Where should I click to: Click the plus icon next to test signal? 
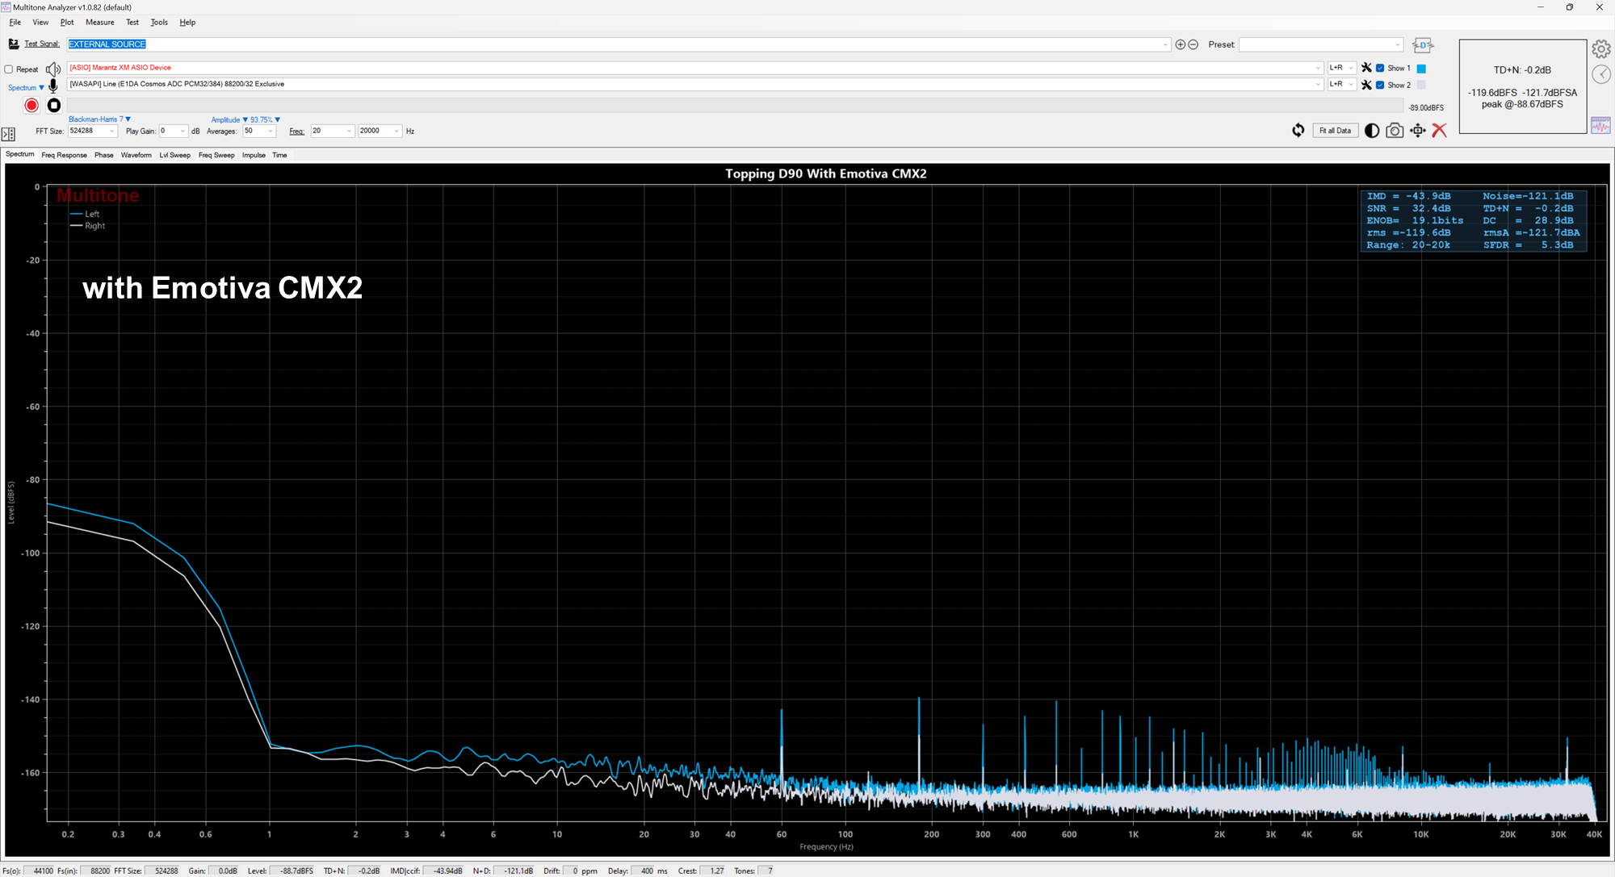click(1181, 44)
